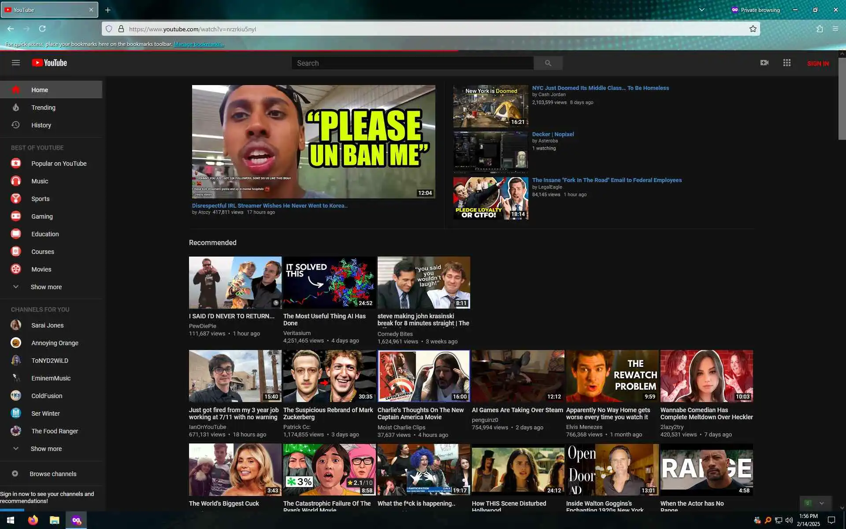
Task: Expand Show more under Best of YouTube
Action: 46,287
